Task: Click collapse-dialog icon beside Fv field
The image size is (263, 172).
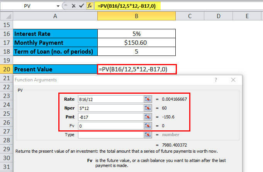Action: [x=148, y=126]
